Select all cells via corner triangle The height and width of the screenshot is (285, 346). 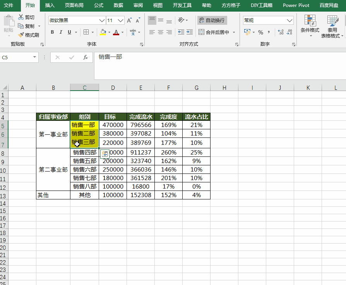pos(4,88)
